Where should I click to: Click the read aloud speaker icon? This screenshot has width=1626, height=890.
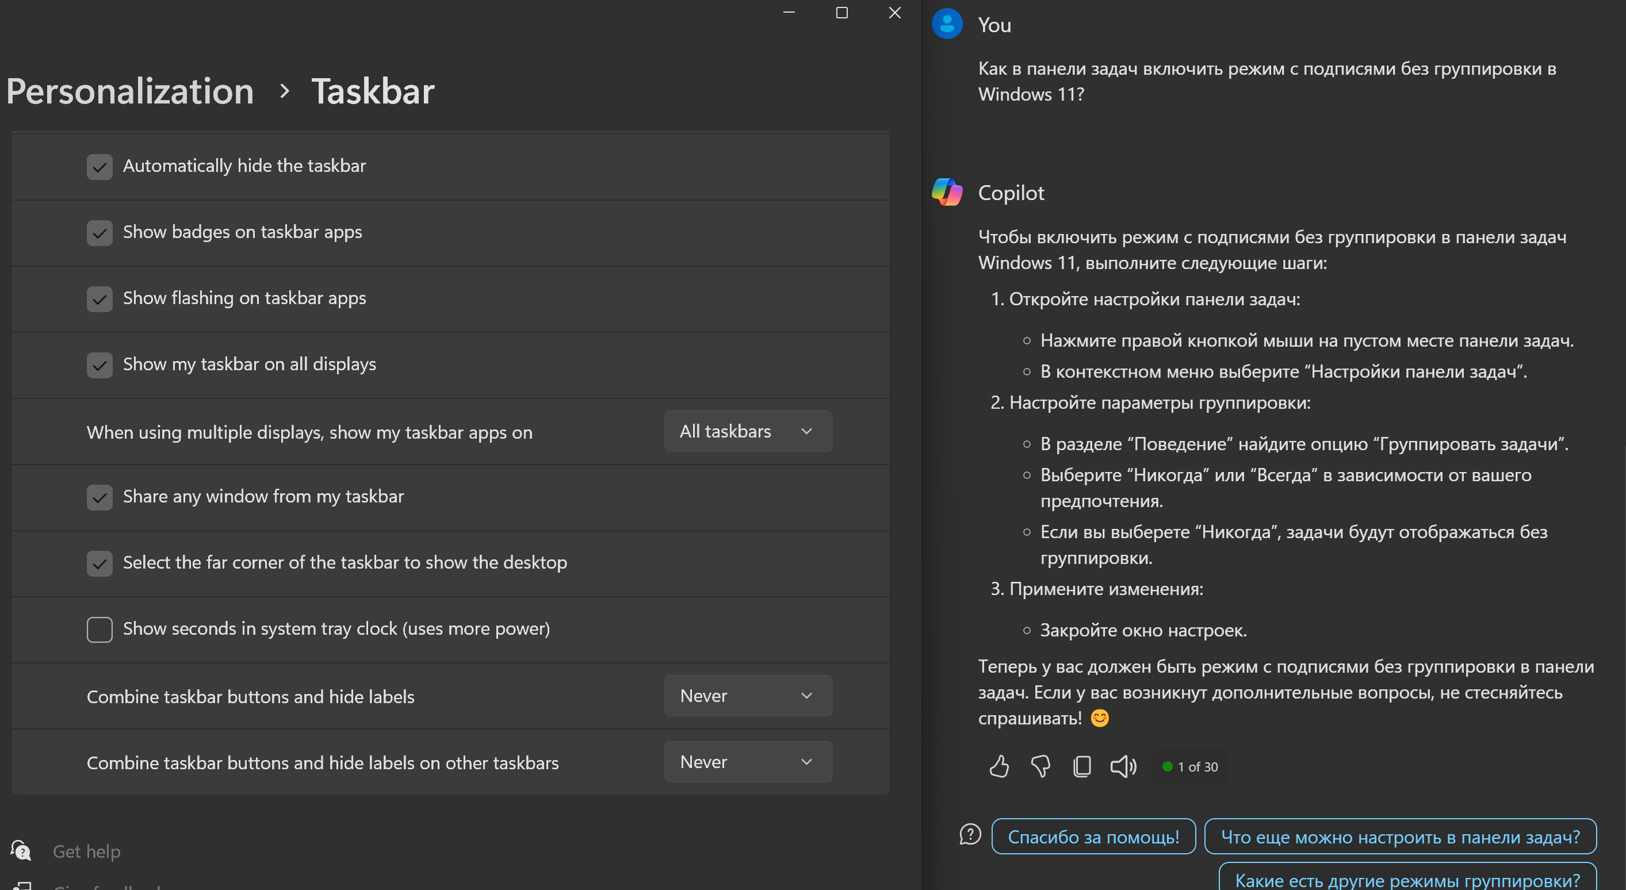pyautogui.click(x=1123, y=766)
